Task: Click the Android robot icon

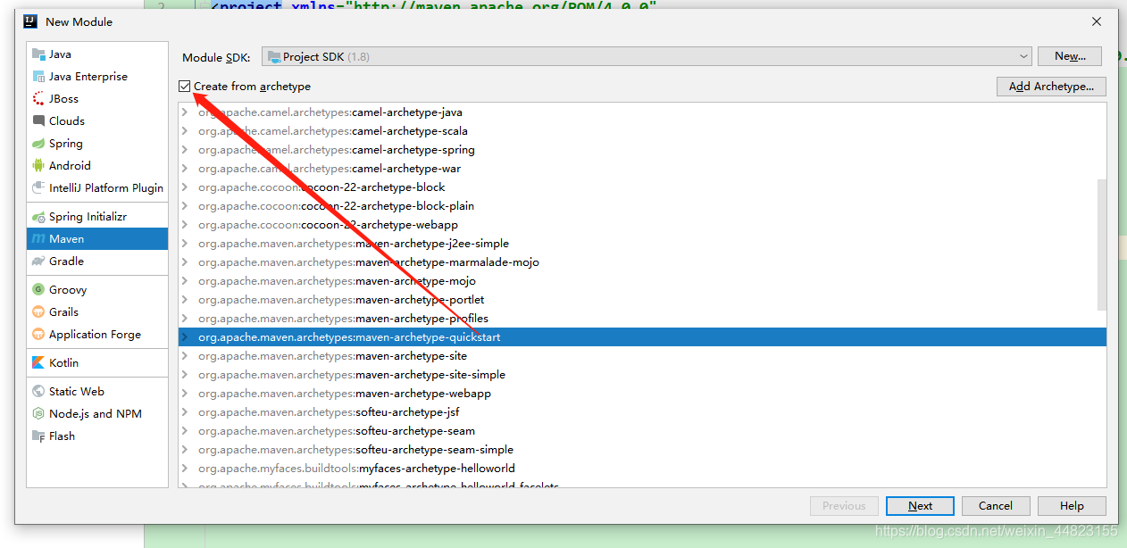Action: click(38, 165)
